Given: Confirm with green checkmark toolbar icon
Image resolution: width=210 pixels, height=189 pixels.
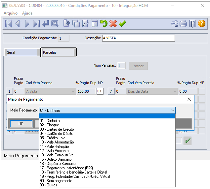Looking at the screenshot, I should point(122,23).
